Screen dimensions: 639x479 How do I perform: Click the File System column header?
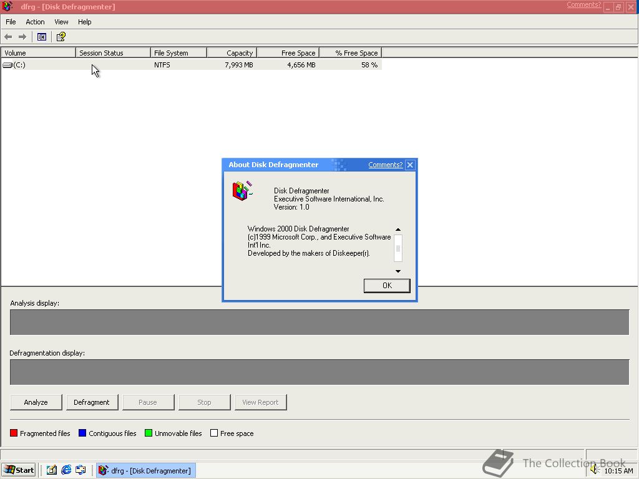179,53
